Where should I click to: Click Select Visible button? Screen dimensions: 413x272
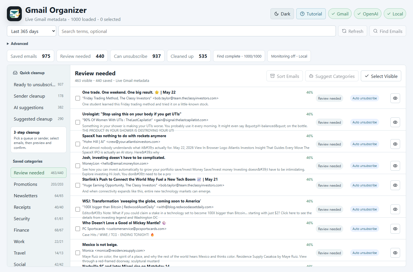point(381,76)
